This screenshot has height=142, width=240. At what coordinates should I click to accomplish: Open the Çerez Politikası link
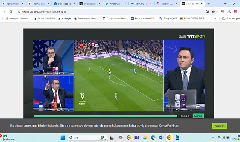coord(169,126)
